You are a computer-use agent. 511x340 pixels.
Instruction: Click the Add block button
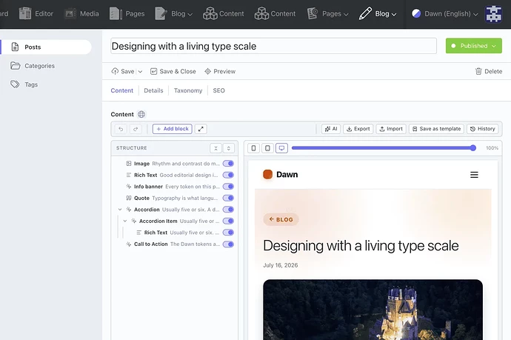coord(172,129)
